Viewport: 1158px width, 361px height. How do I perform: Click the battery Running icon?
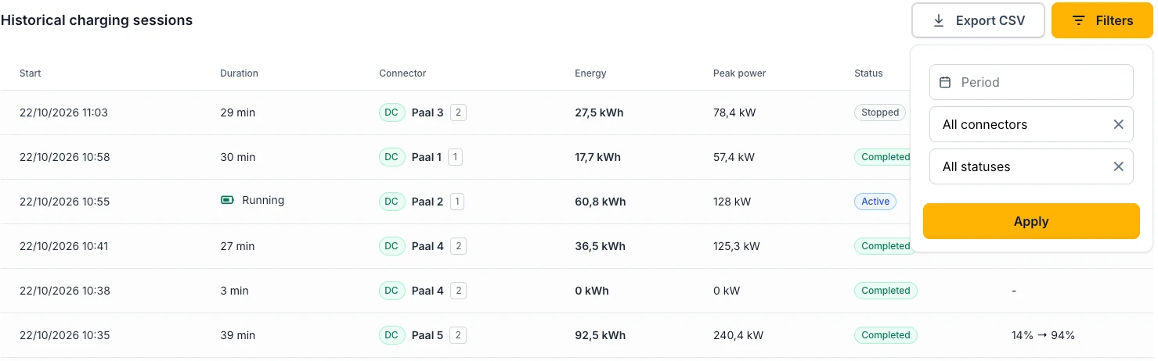[x=227, y=201]
